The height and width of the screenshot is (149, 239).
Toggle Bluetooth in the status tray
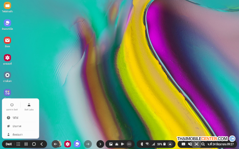click(141, 144)
